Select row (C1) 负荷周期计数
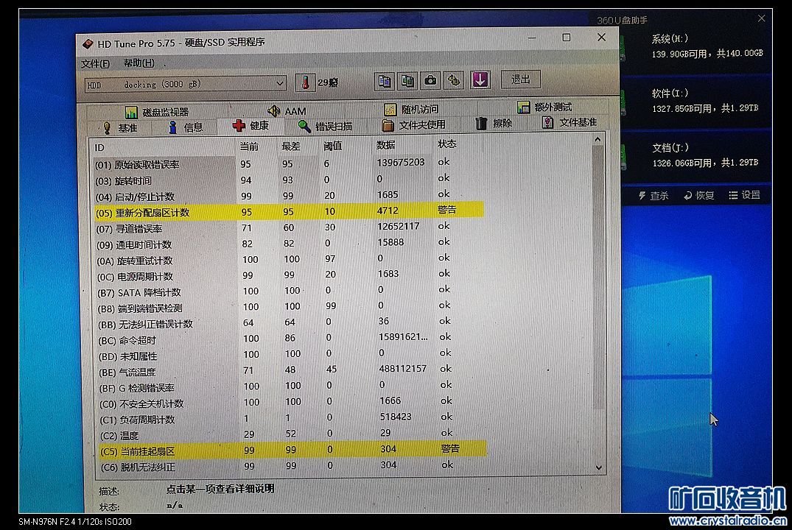The height and width of the screenshot is (530, 792). 292,418
